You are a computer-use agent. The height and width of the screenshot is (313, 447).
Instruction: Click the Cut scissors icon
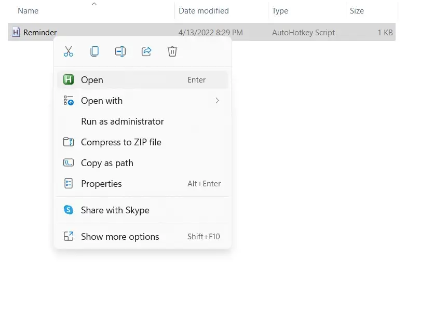pos(69,51)
